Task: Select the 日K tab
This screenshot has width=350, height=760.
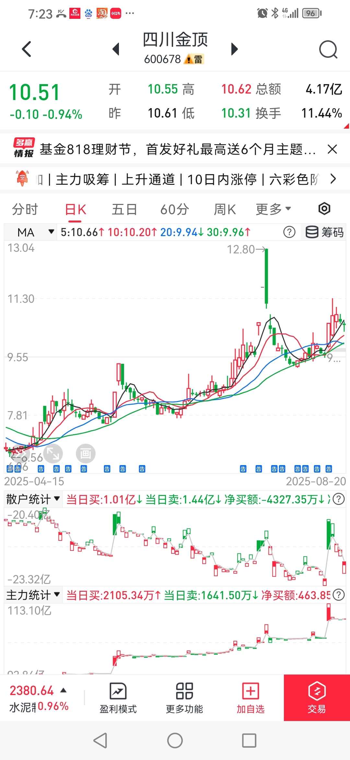Action: click(x=75, y=209)
